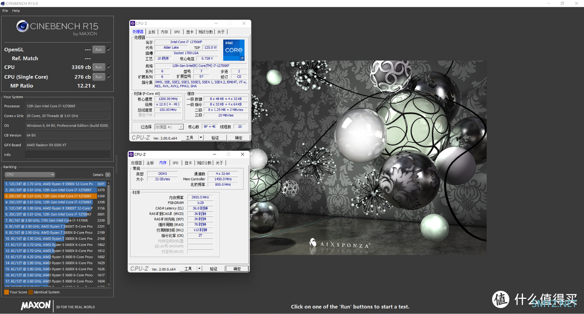Click the Details arrow icon in Ranking

(x=108, y=175)
